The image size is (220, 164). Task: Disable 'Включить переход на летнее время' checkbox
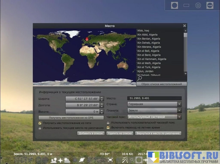coord(108,127)
